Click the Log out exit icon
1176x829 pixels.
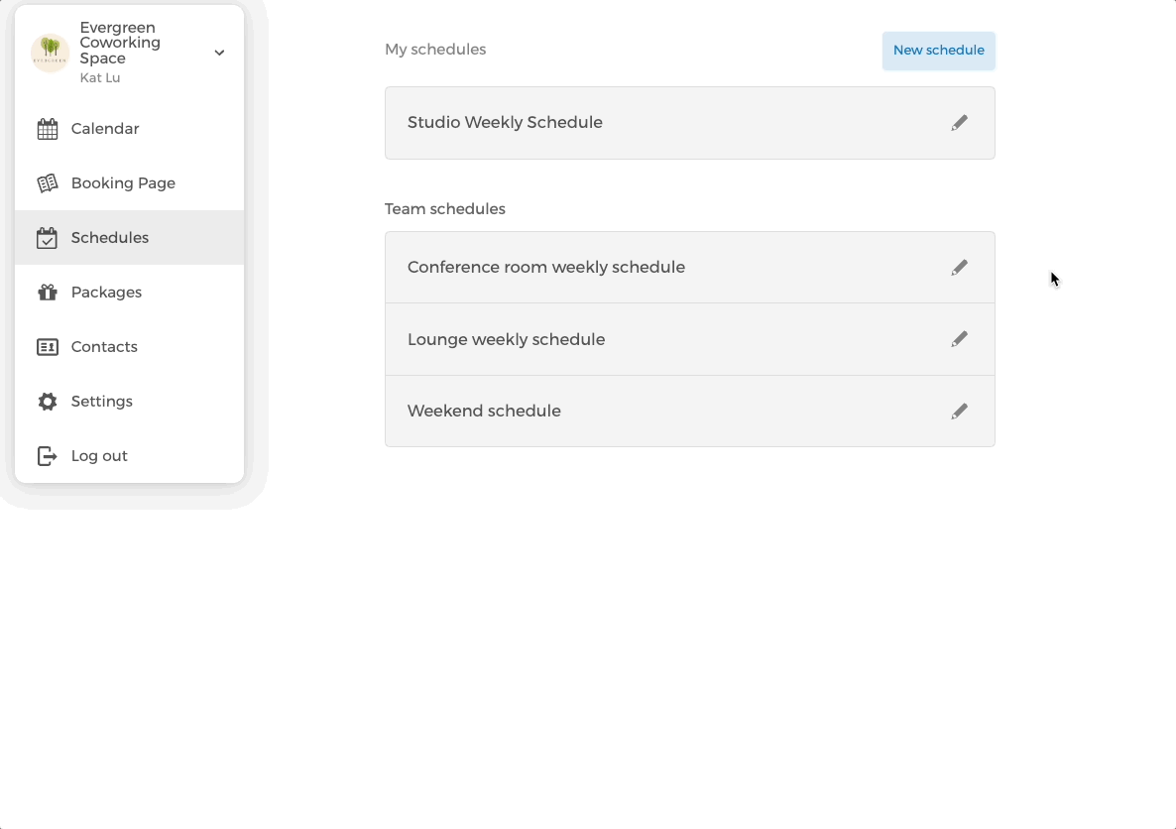pyautogui.click(x=46, y=455)
